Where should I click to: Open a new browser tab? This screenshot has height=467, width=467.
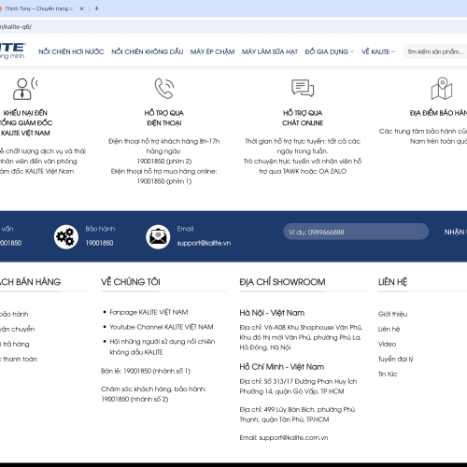click(96, 8)
